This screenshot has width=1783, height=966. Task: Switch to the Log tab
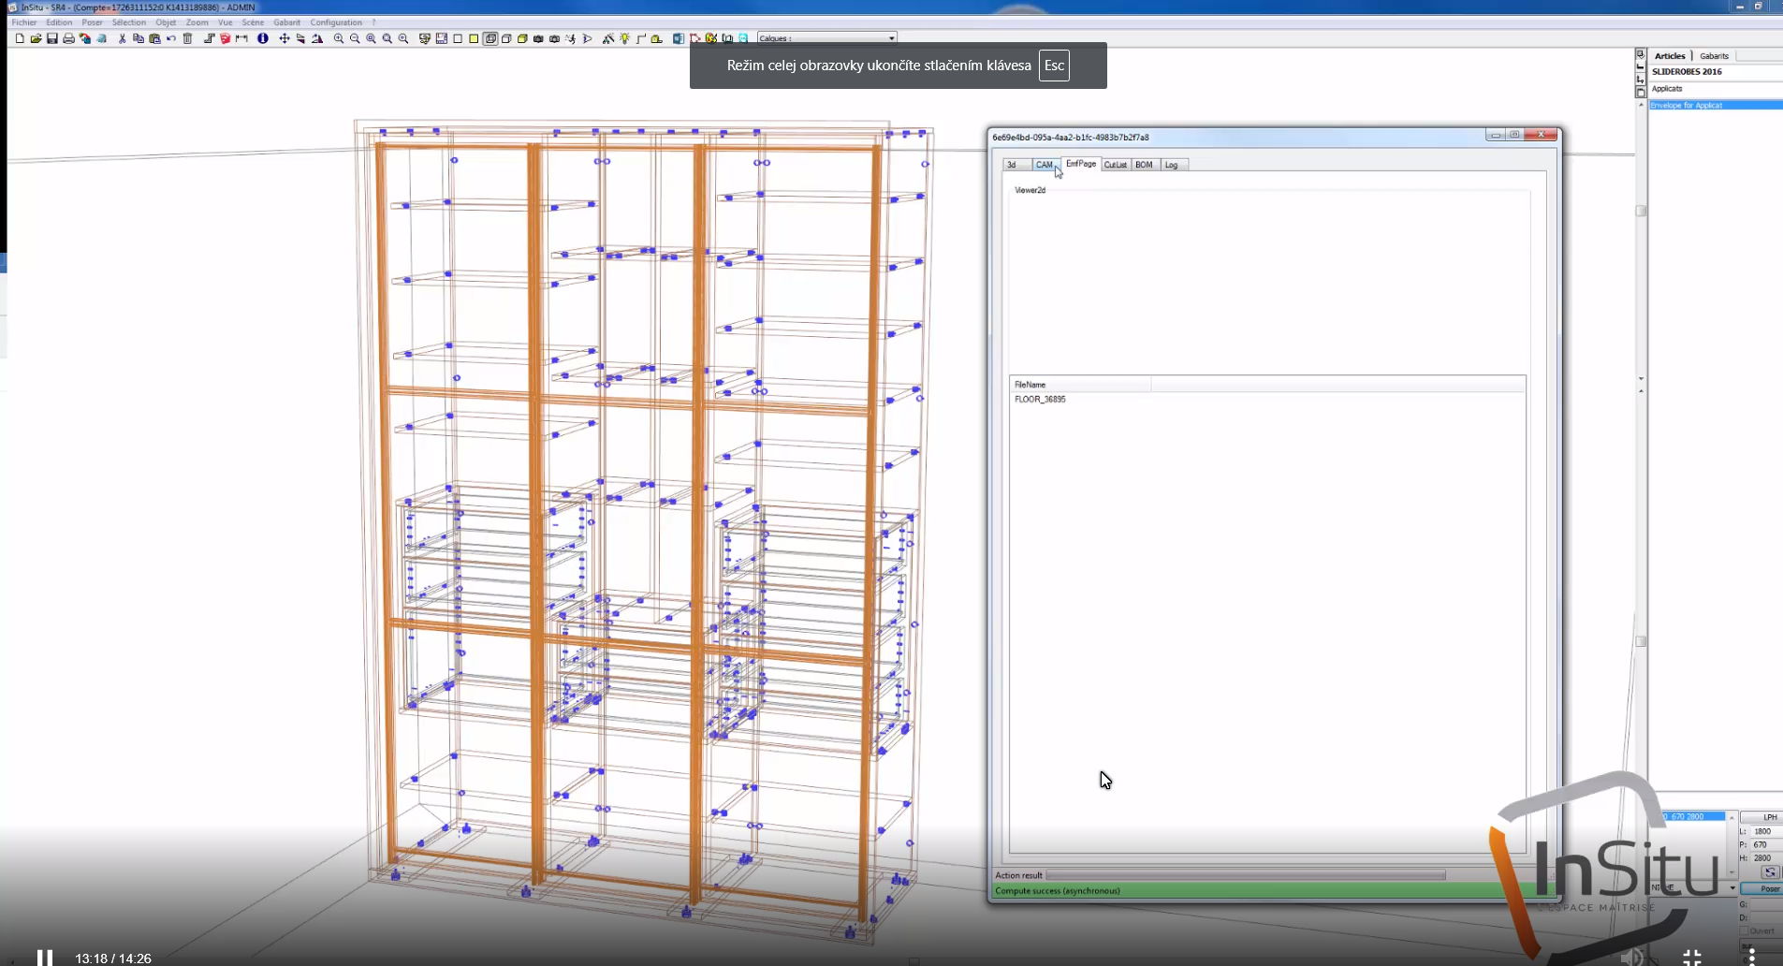tap(1173, 165)
